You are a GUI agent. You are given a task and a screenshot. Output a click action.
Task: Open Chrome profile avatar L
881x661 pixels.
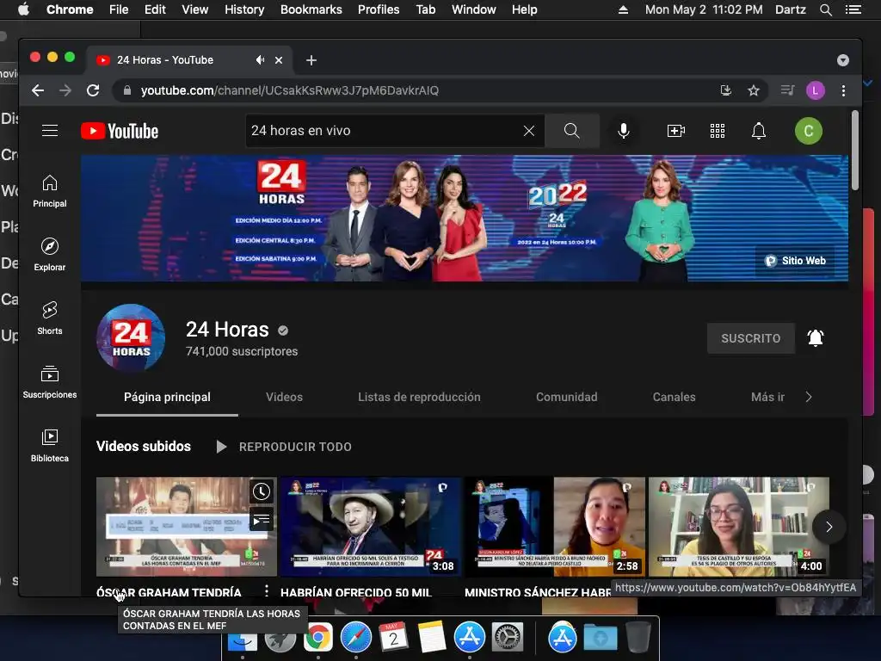(816, 90)
